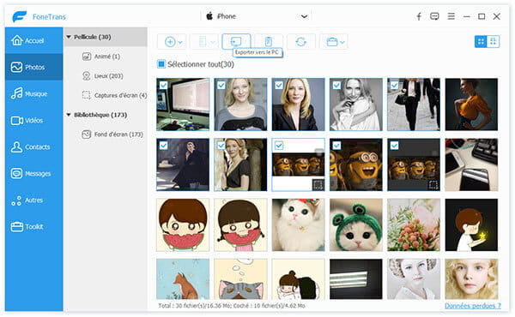Click the refresh icon in toolbar
The image size is (515, 317).
[x=301, y=42]
